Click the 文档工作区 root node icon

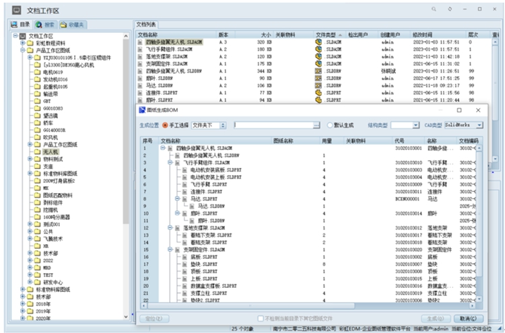tap(22, 36)
